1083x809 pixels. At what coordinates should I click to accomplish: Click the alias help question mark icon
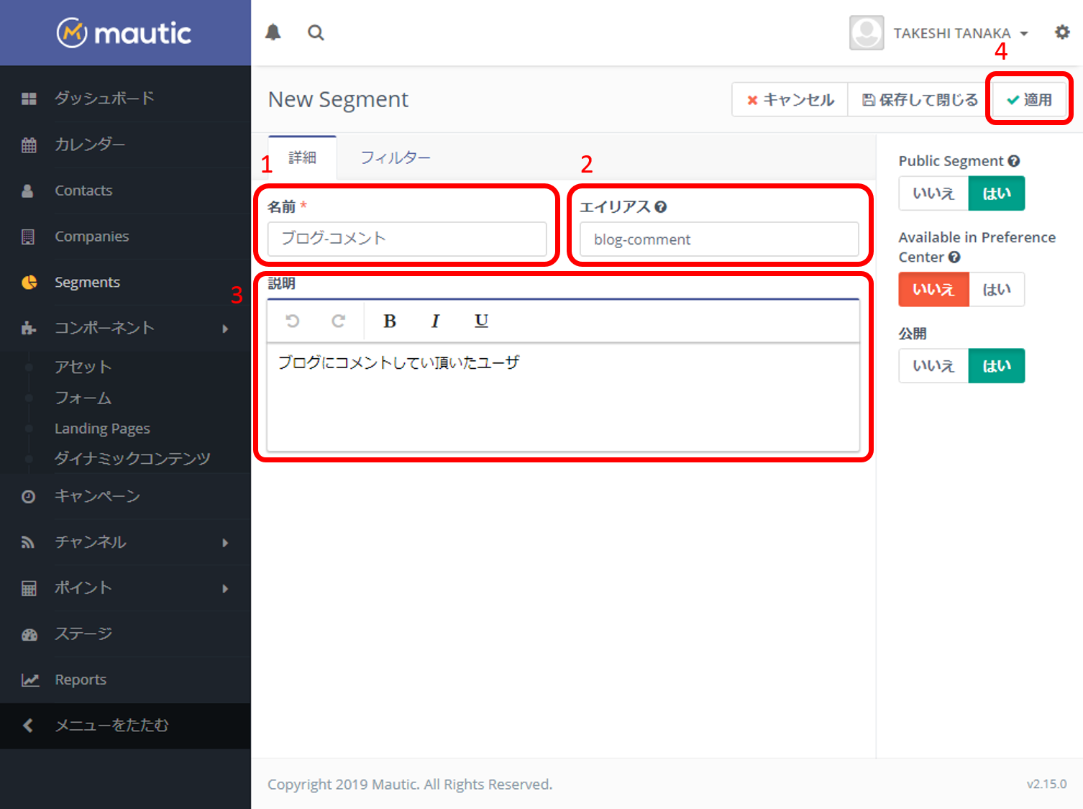661,207
